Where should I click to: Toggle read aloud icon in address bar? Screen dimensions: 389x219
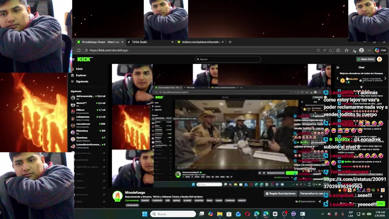pos(325,50)
